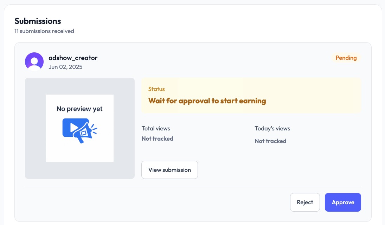The image size is (385, 225).
Task: Click the No preview yet thumbnail
Action: click(80, 128)
